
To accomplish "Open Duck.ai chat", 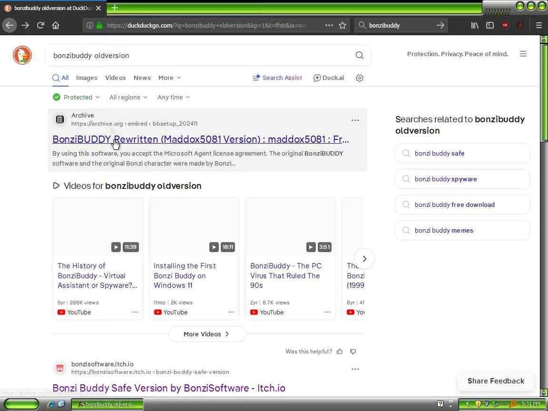I will click(329, 78).
